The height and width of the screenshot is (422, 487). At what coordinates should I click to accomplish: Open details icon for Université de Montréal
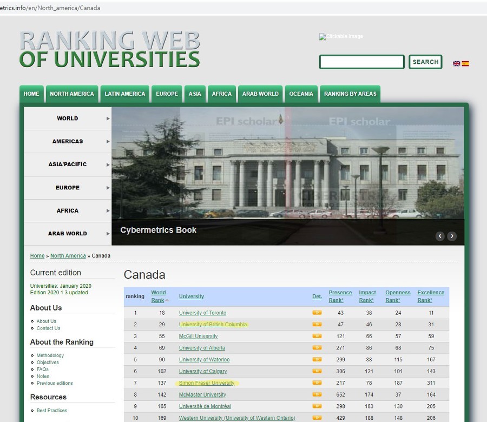(317, 406)
